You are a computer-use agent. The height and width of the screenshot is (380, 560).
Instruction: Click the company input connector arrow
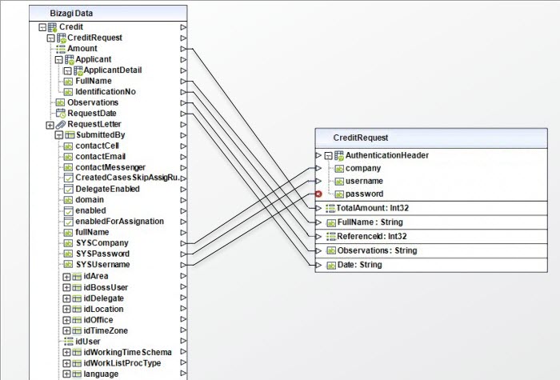click(318, 169)
